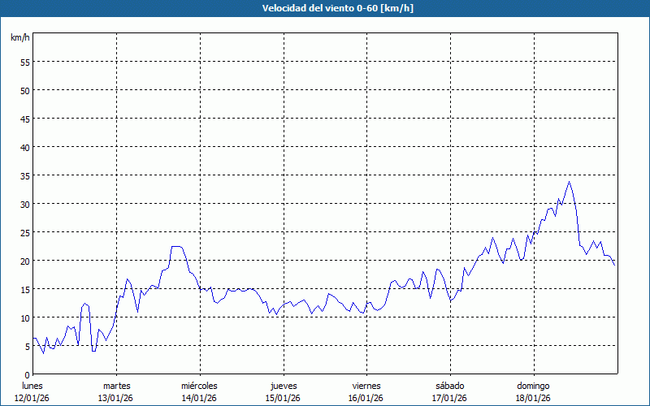
Task: Click the highest wind speed peak on domingo
Action: 569,182
